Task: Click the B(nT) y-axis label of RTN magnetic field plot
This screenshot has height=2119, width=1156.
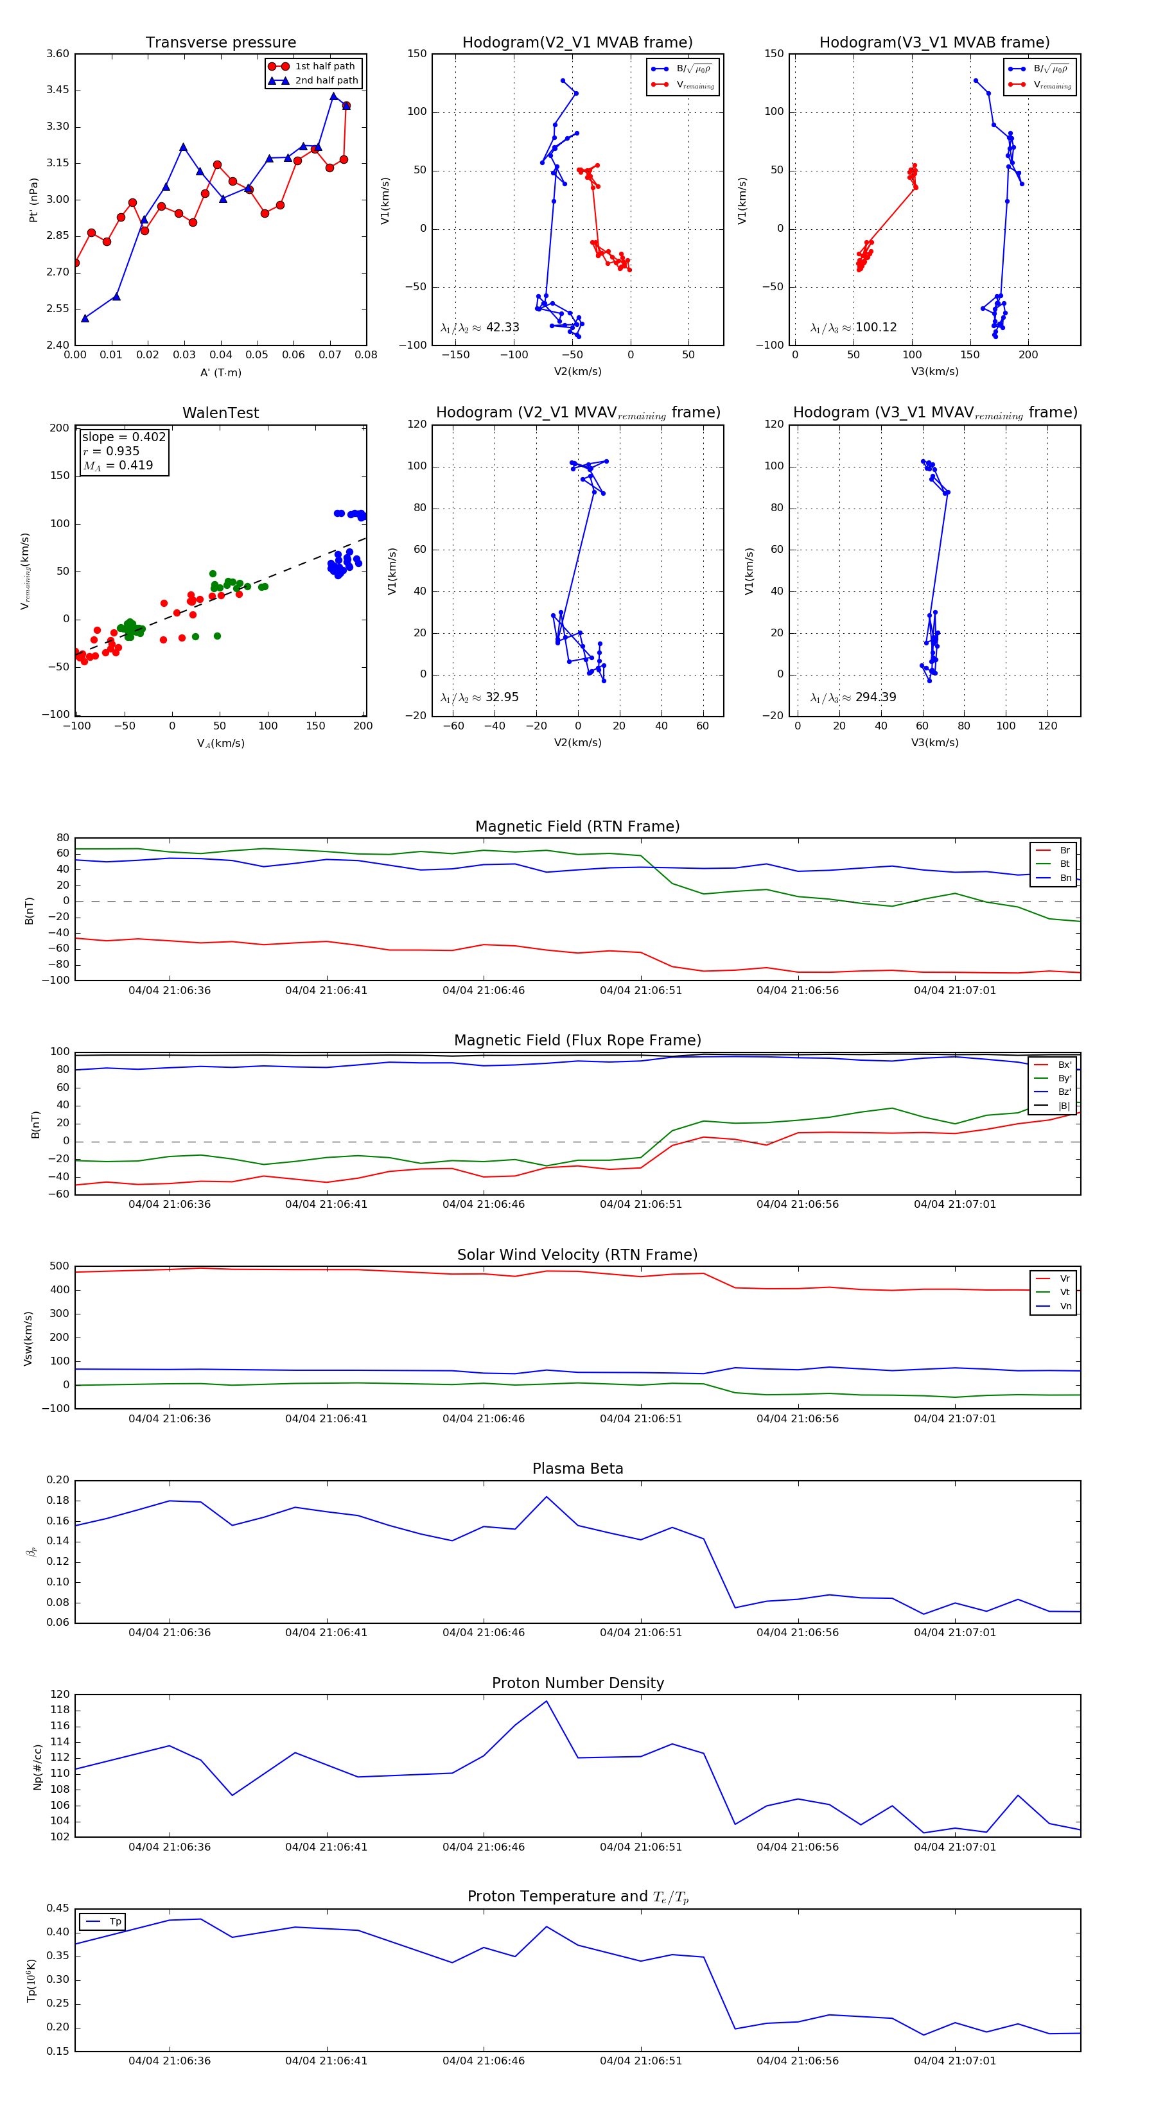Action: tap(30, 911)
